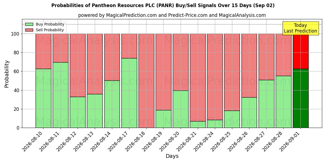Click the green buy bar for 2026-08-13
The image size is (326, 163).
(x=95, y=111)
